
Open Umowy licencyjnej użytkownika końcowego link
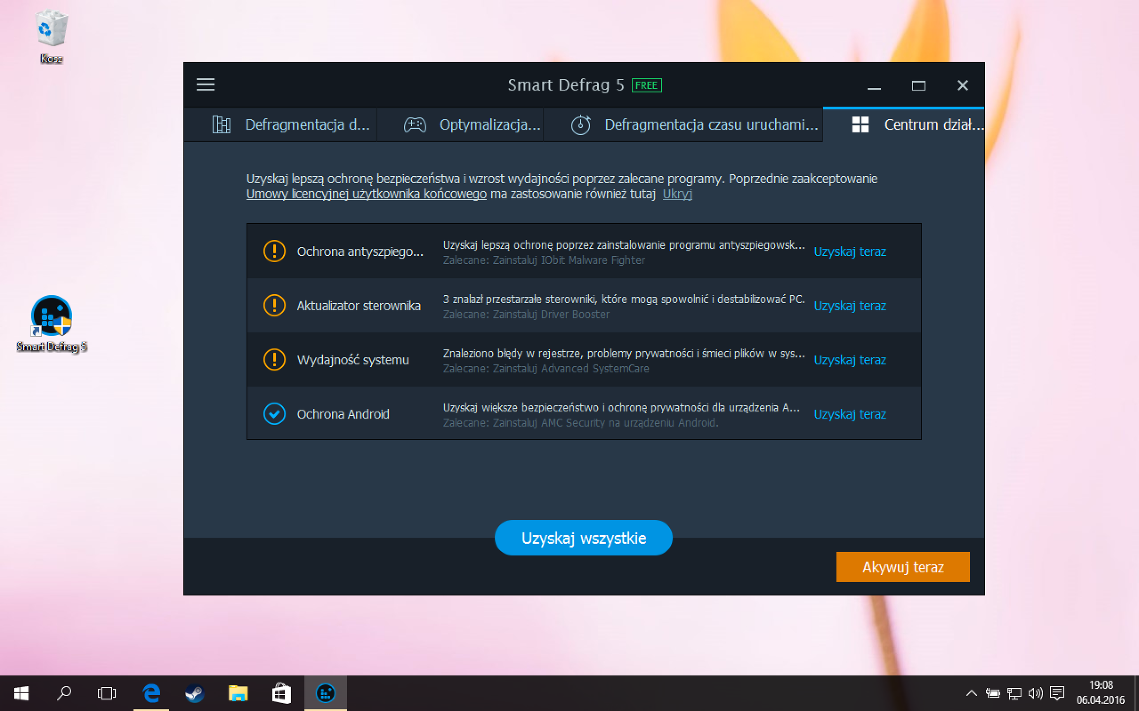366,194
